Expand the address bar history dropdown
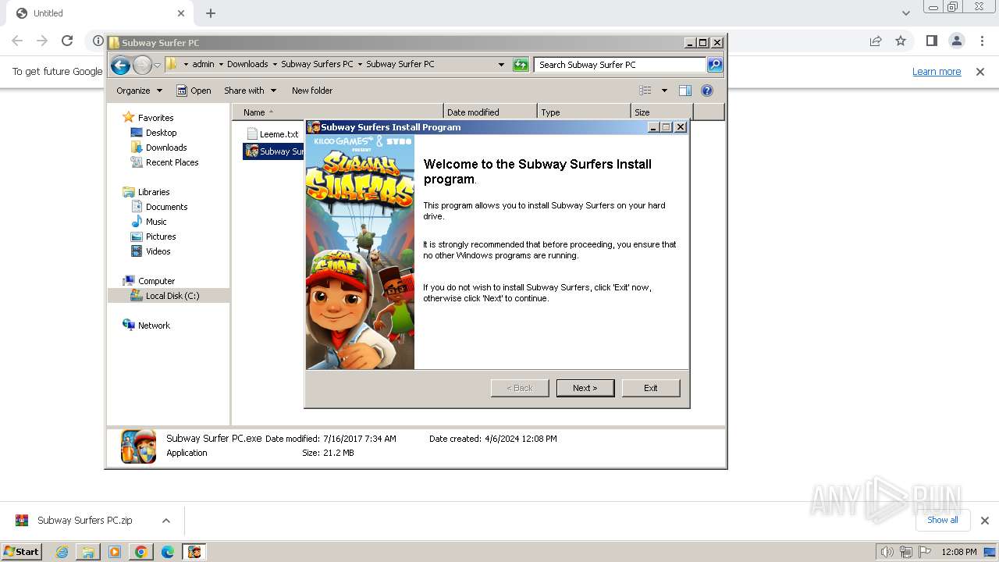Viewport: 999px width, 562px height. click(x=501, y=65)
